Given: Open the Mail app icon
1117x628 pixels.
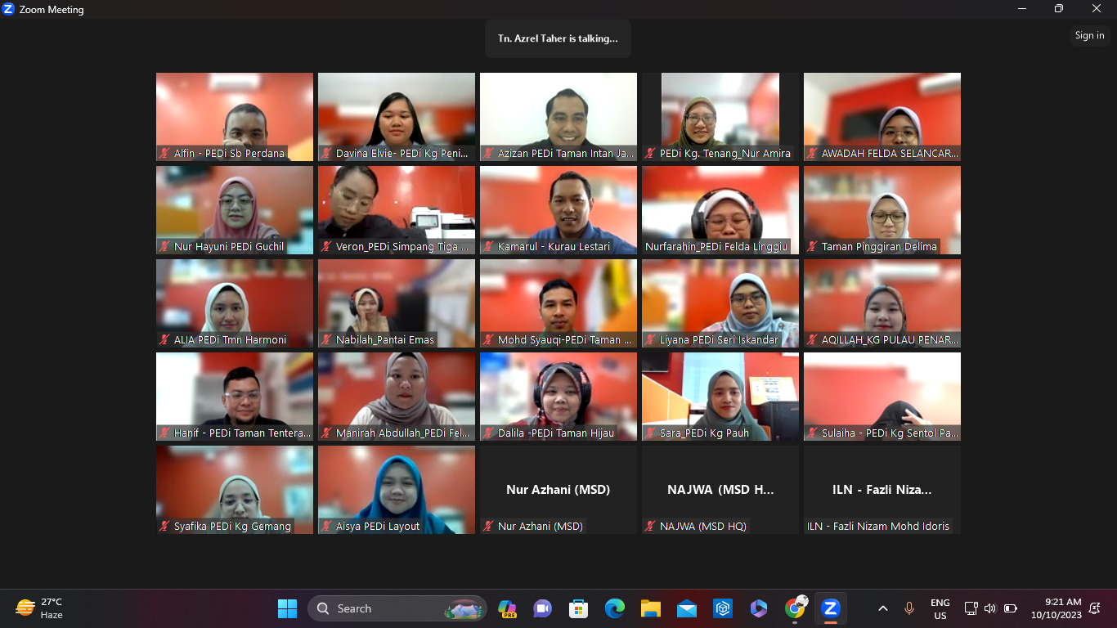Looking at the screenshot, I should [687, 608].
